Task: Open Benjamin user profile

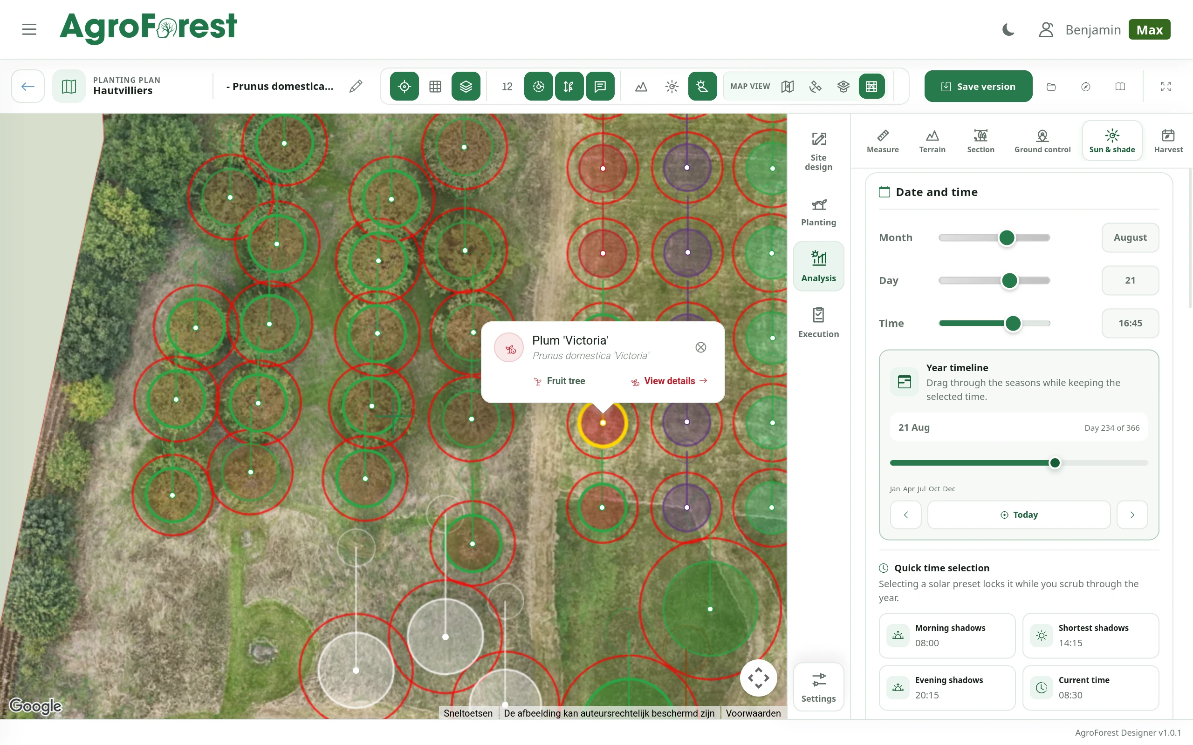Action: (1080, 30)
